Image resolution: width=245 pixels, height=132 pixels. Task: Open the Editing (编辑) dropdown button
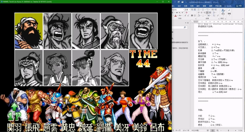(x=229, y=12)
